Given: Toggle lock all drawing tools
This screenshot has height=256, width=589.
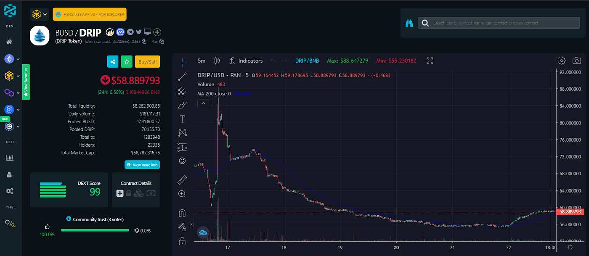Looking at the screenshot, I should 182,241.
